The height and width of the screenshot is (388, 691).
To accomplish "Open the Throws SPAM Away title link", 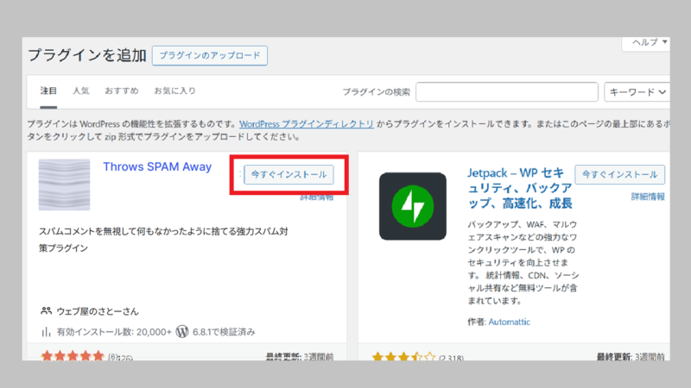I will click(157, 166).
